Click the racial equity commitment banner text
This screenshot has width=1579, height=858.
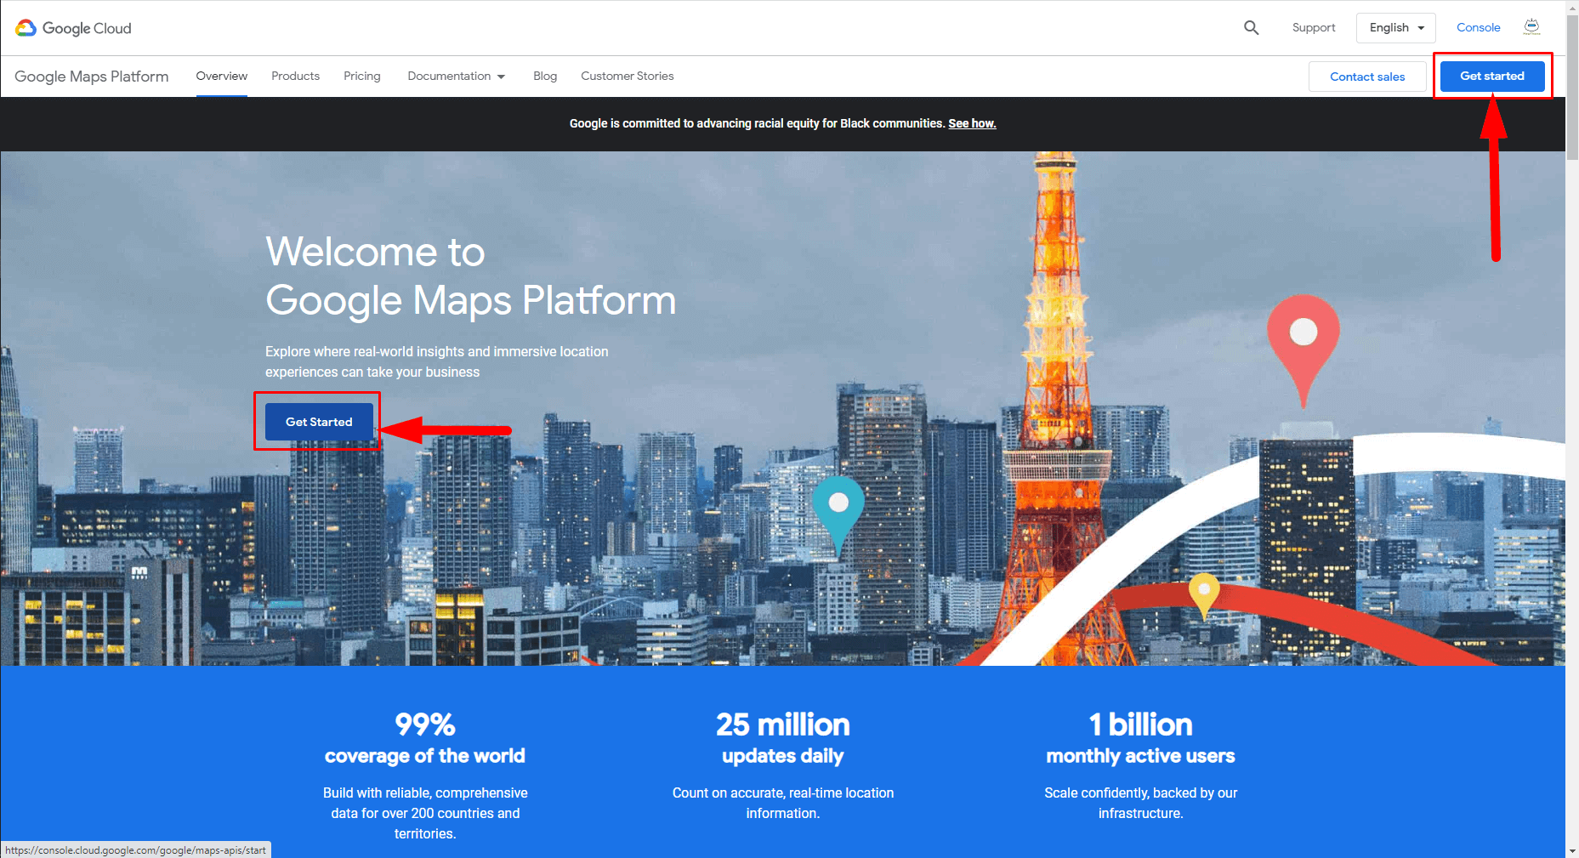tap(757, 123)
